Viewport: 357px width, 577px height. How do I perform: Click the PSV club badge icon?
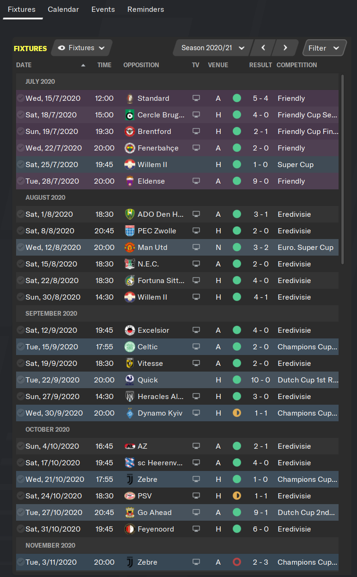point(130,496)
